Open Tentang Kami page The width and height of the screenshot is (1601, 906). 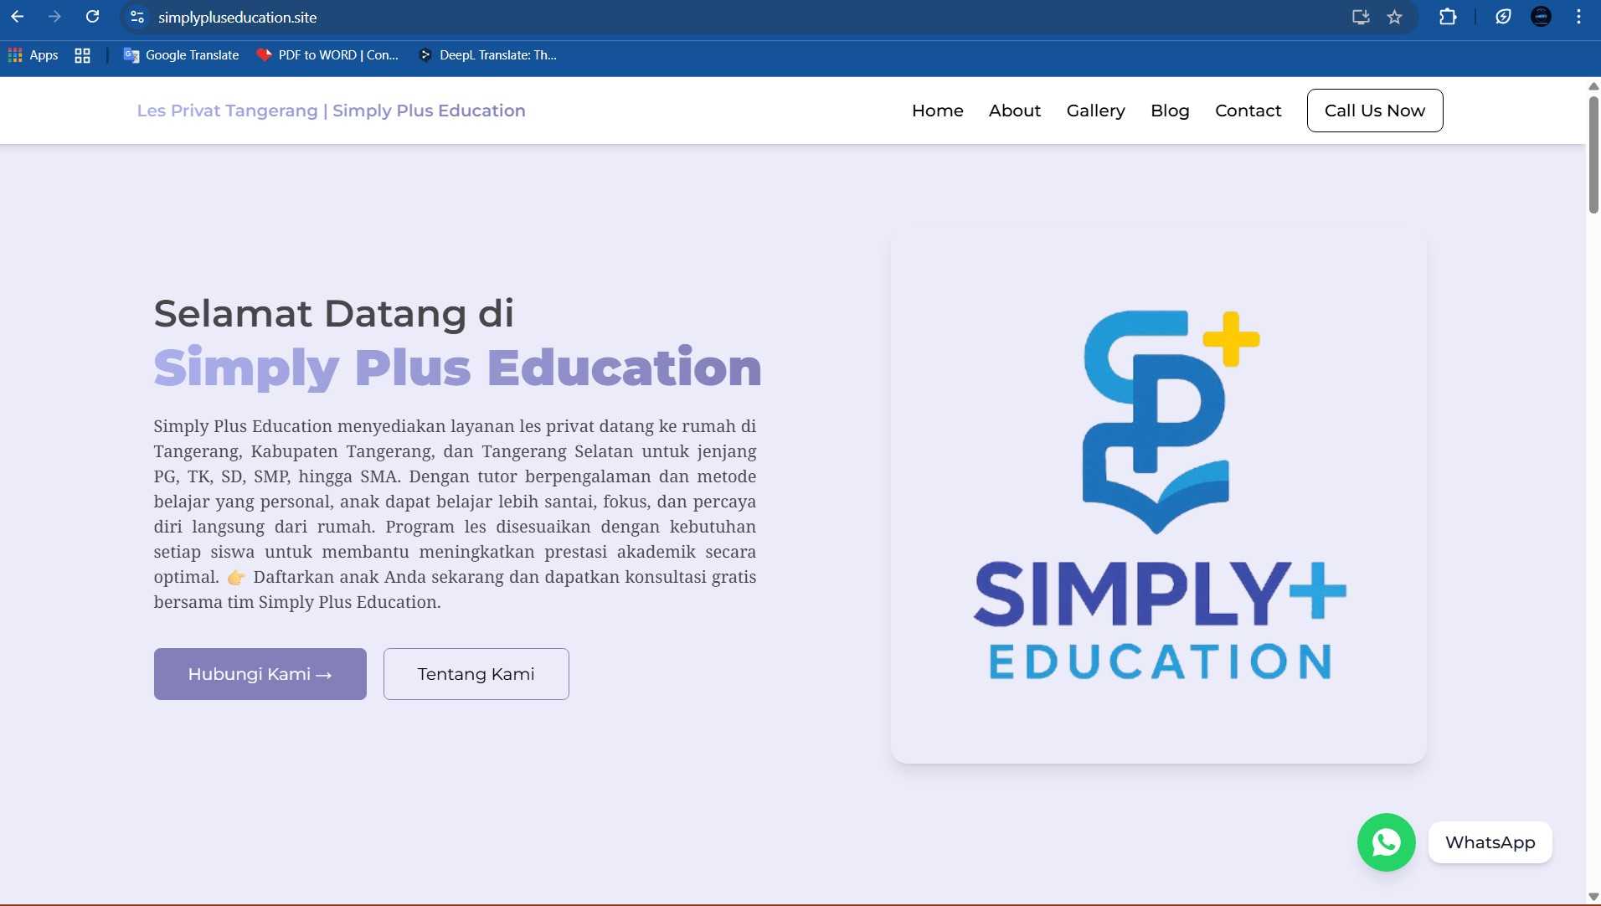(475, 673)
